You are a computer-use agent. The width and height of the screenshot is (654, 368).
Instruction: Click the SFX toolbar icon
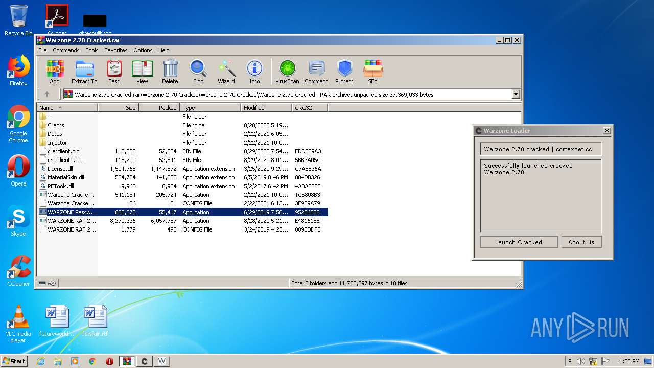coord(373,72)
